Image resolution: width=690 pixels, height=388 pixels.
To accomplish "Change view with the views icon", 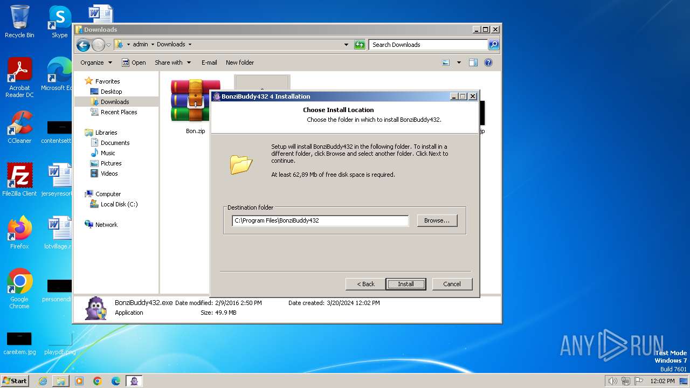I will (446, 63).
